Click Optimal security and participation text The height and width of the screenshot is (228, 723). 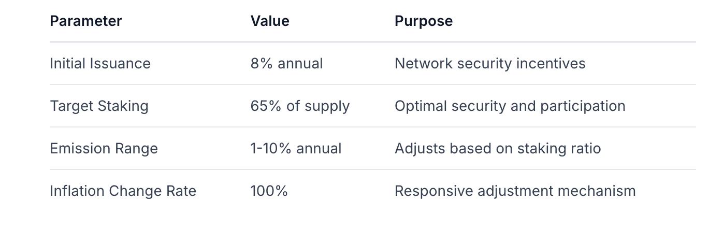(x=510, y=106)
